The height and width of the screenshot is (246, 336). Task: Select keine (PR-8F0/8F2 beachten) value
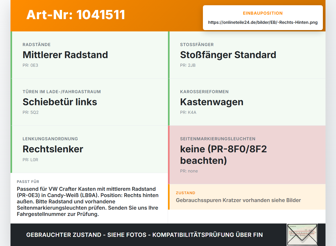(223, 155)
